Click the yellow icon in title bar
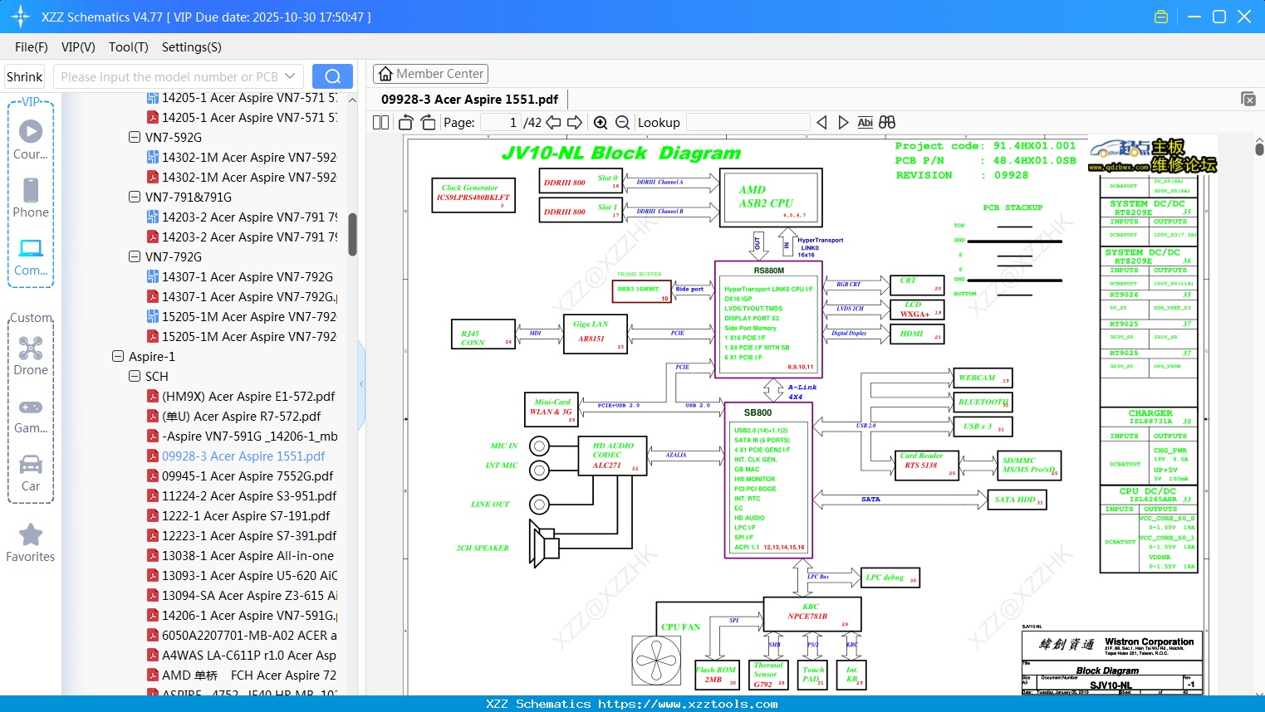 pyautogui.click(x=1161, y=17)
